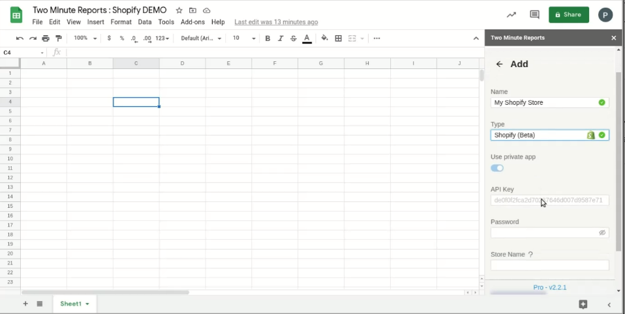Open the Sheet1 tab dropdown arrow
The image size is (625, 314).
tap(87, 304)
